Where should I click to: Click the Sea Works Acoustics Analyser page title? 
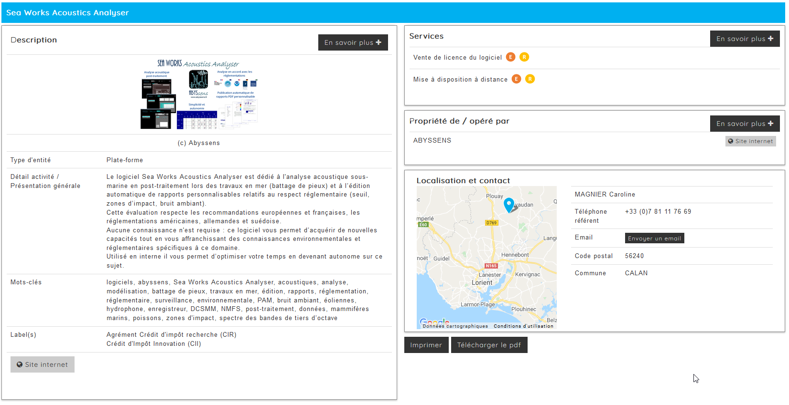67,12
